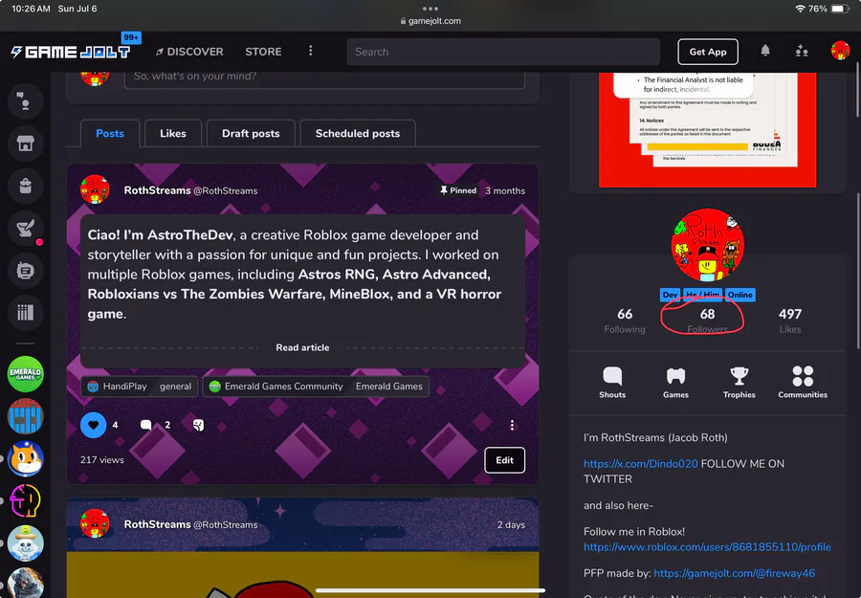Switch to the Draft posts tab
The width and height of the screenshot is (861, 598).
(x=251, y=133)
